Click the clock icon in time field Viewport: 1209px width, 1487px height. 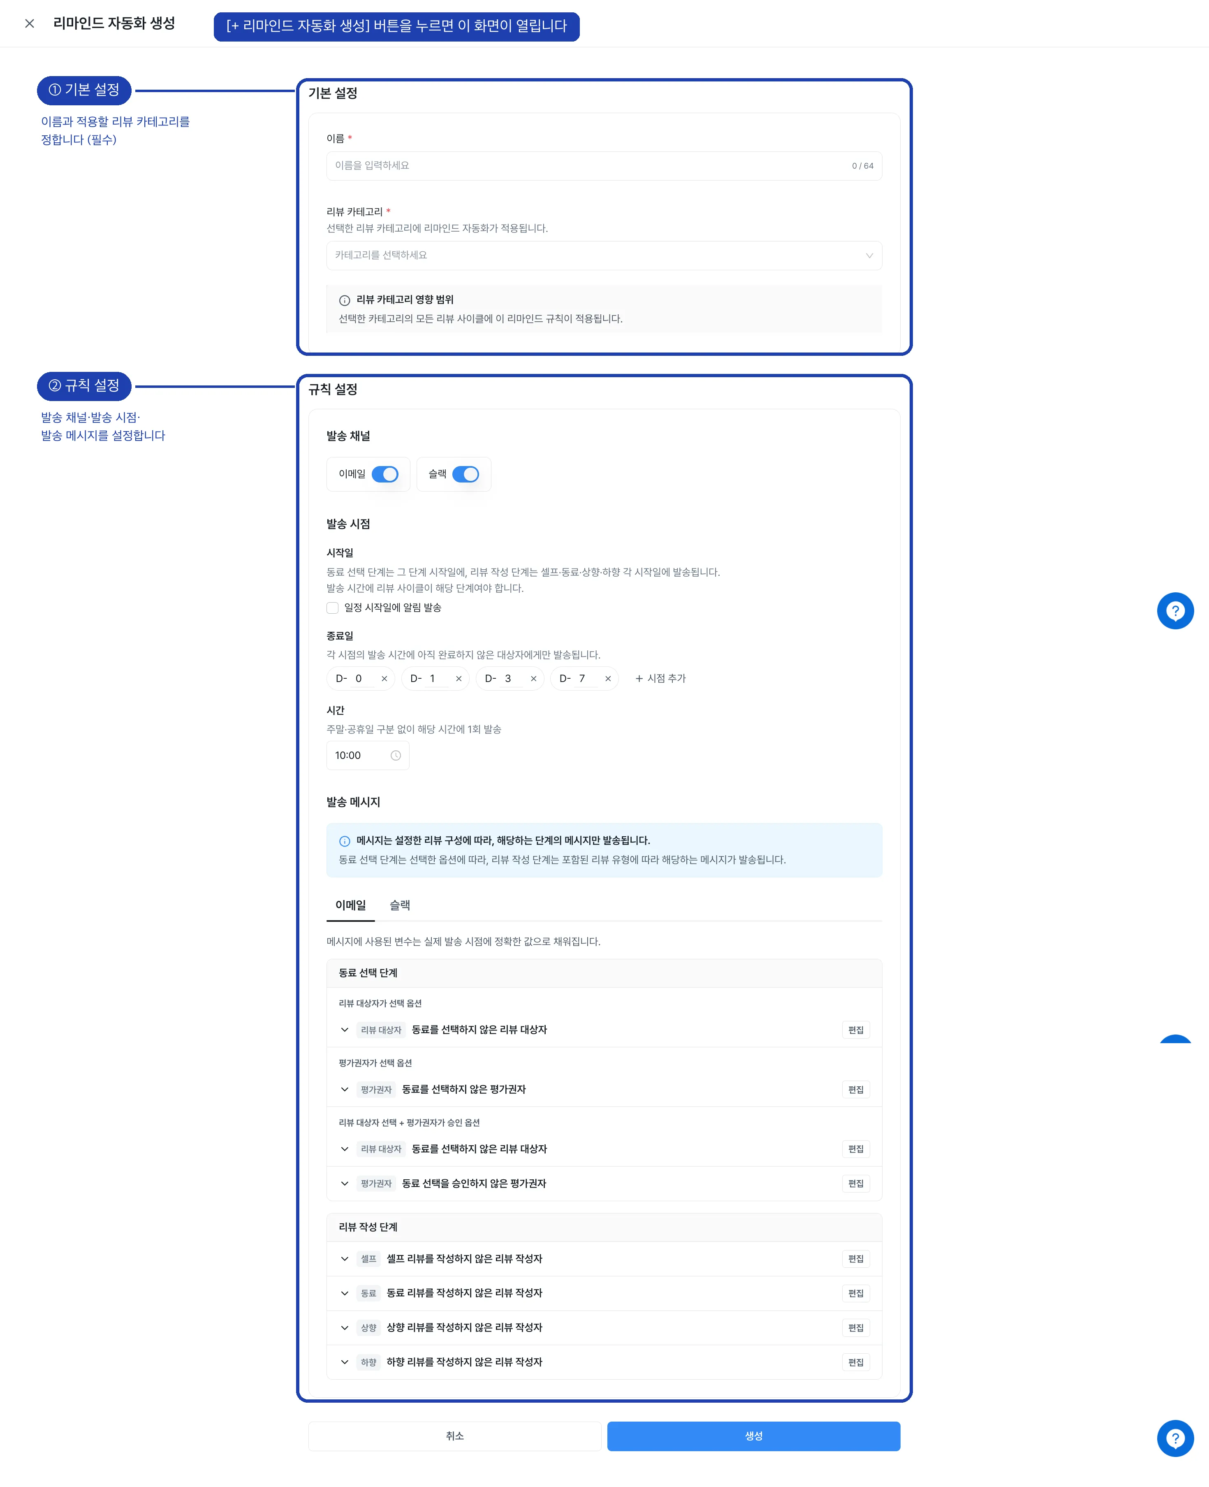[x=396, y=756]
